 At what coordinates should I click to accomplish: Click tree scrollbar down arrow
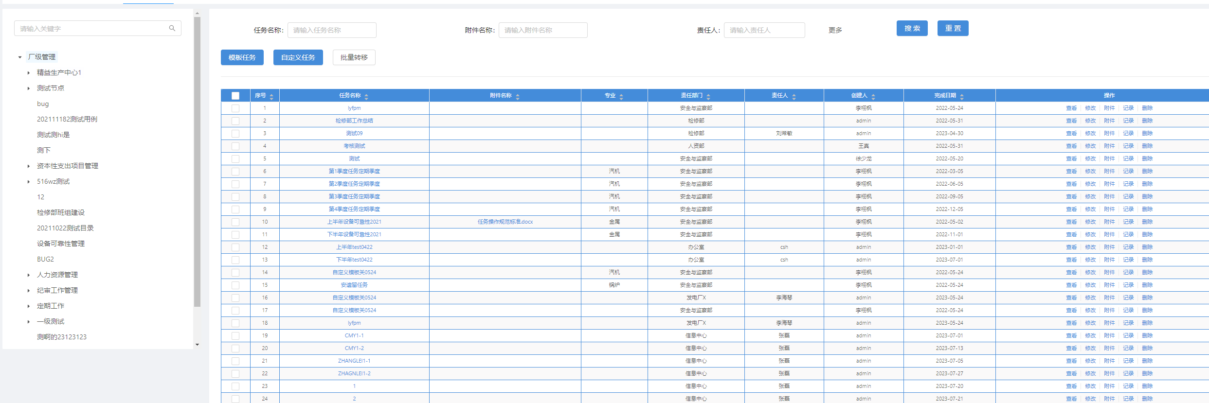(197, 345)
